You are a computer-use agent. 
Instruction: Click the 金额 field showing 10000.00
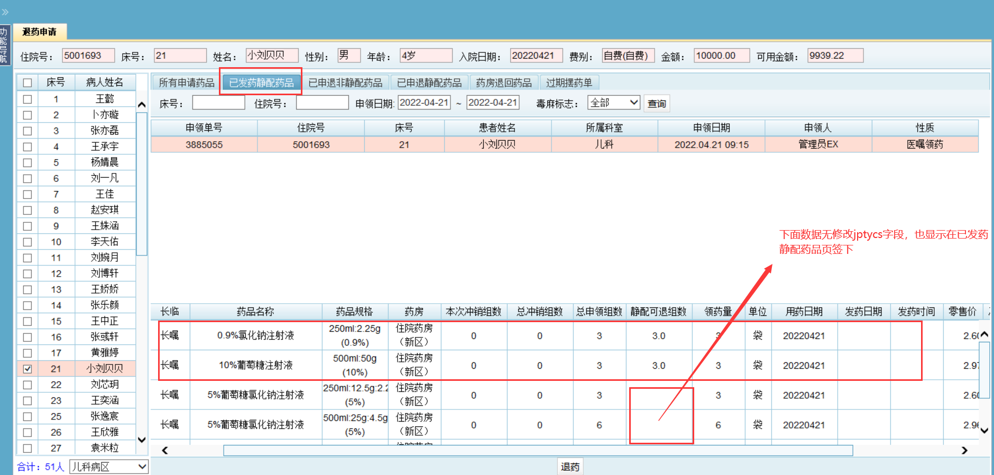point(722,56)
